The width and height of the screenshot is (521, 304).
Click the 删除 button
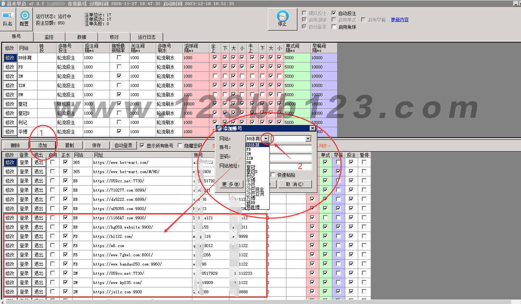(x=16, y=146)
